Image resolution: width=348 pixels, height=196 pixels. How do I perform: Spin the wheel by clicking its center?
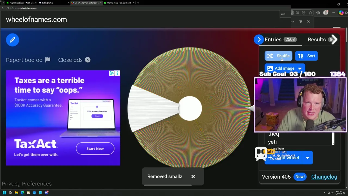(190, 108)
